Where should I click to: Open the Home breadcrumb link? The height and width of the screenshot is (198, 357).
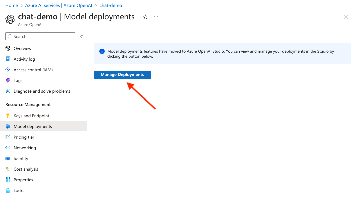point(11,5)
